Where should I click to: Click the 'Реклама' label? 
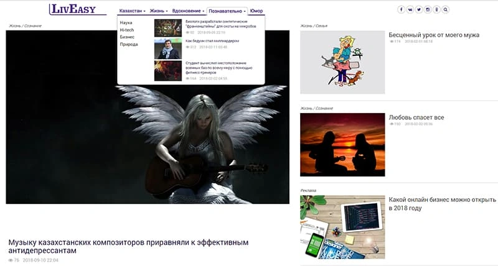point(308,191)
